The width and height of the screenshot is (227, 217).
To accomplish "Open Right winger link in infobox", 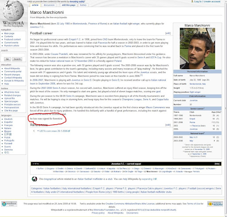I will coord(195,92).
